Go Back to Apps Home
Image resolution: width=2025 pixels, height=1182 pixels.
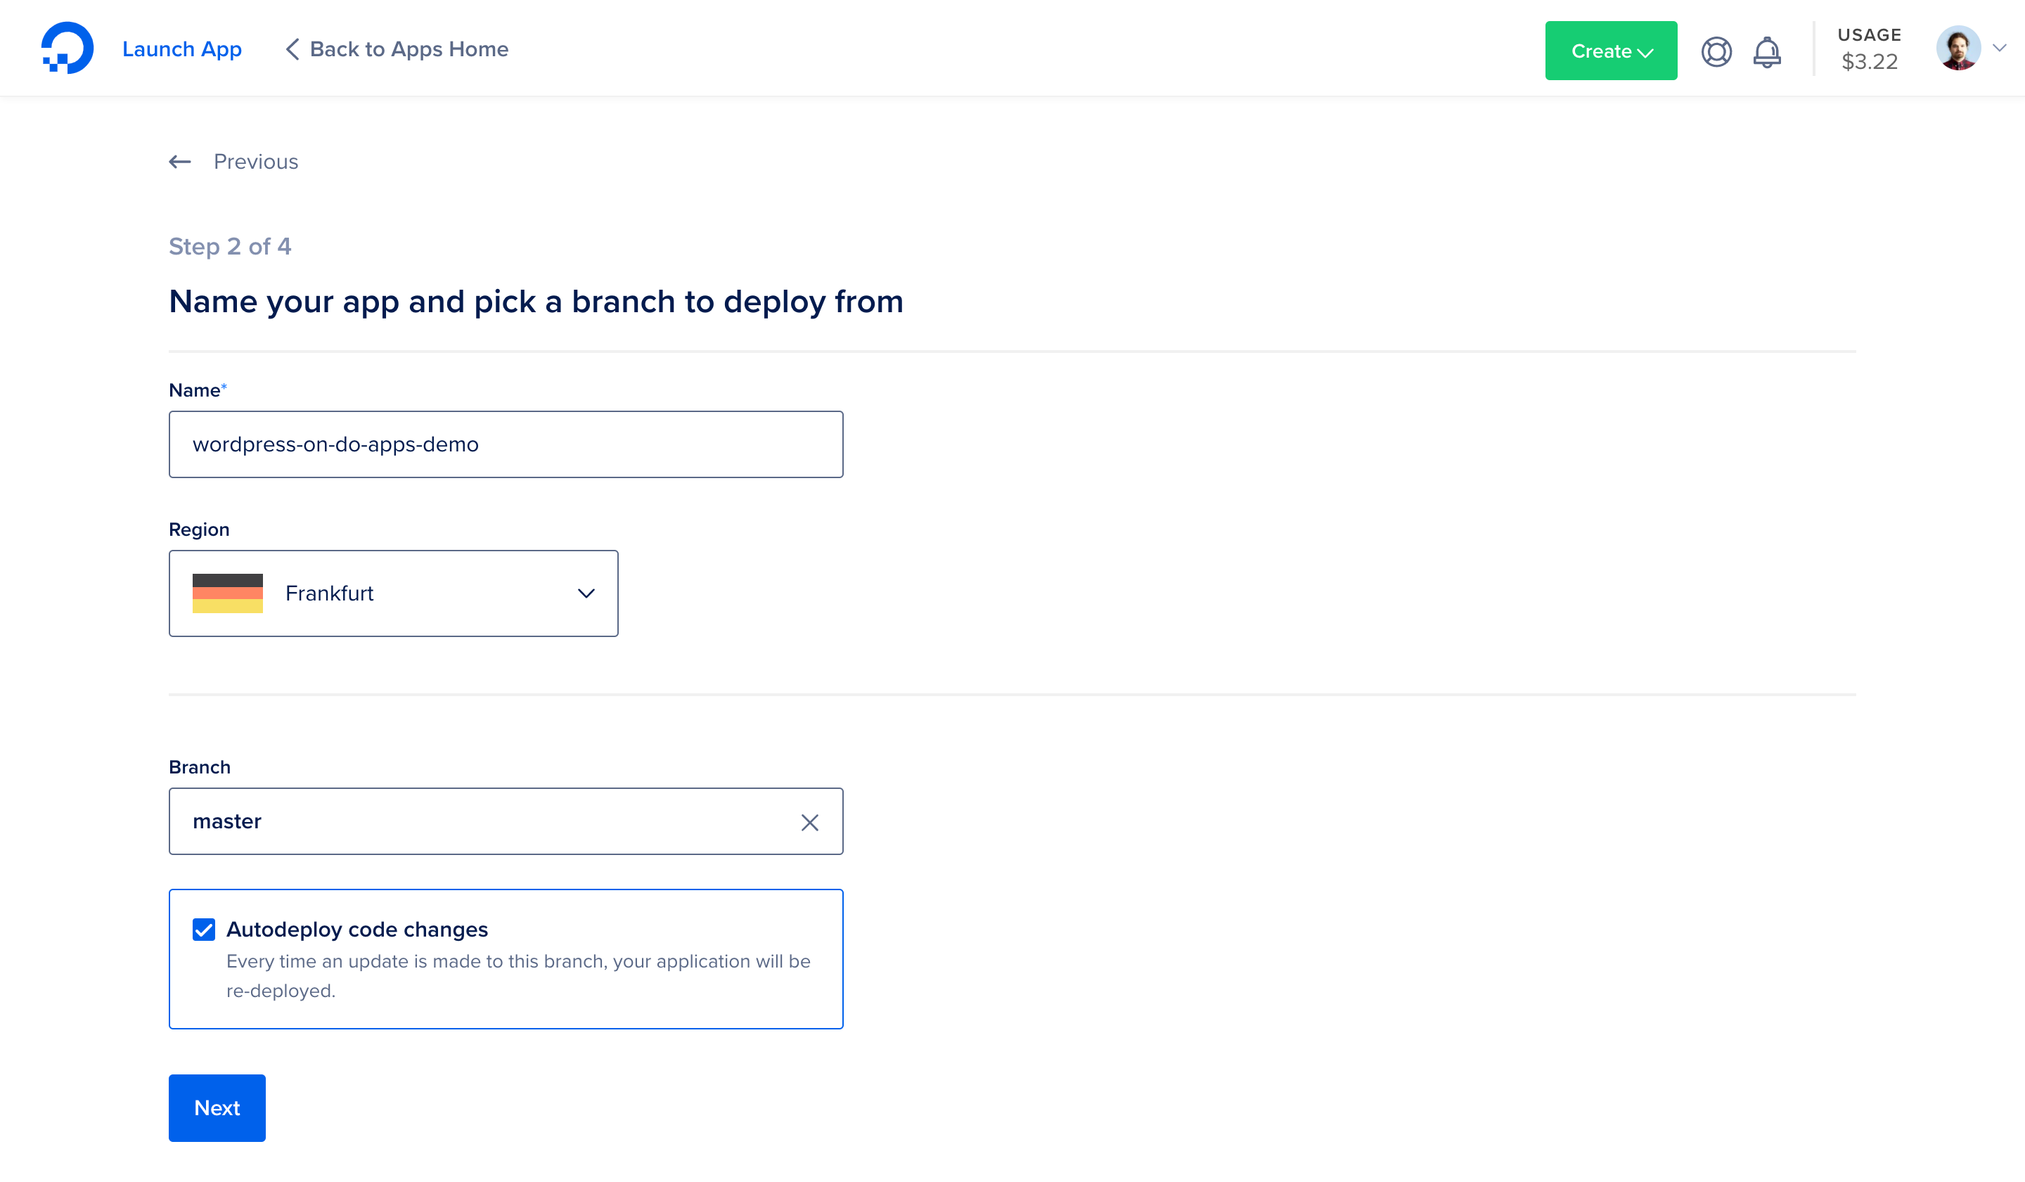coord(409,49)
